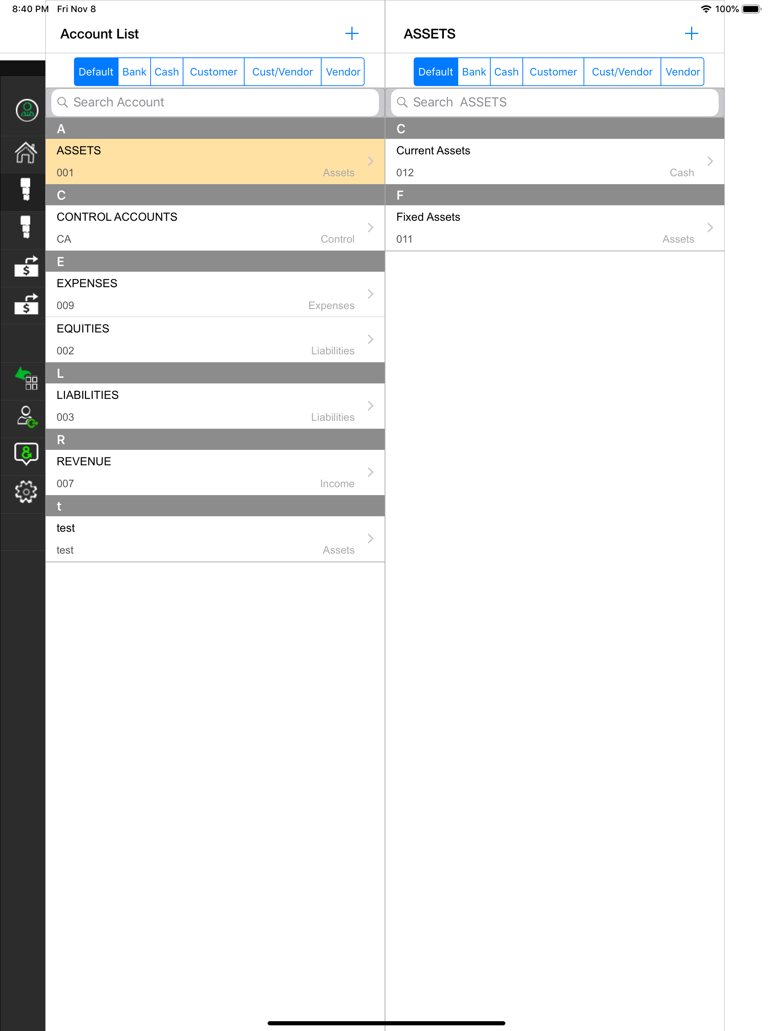Click the green arrow back-to-grid icon
The image size is (773, 1031).
click(x=26, y=379)
